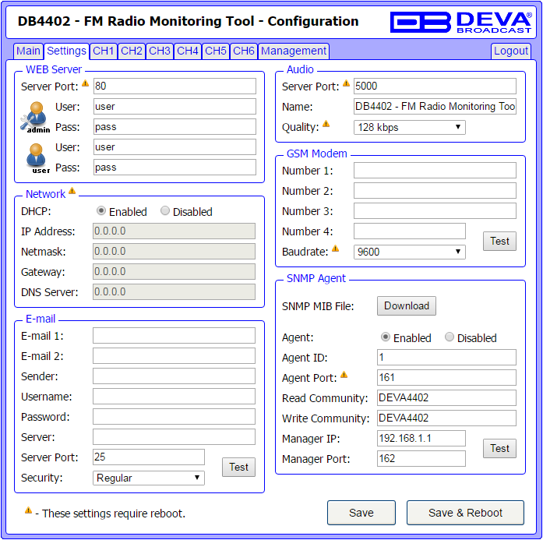This screenshot has height=540, width=543.
Task: Click the disabled Netmask field
Action: (175, 252)
